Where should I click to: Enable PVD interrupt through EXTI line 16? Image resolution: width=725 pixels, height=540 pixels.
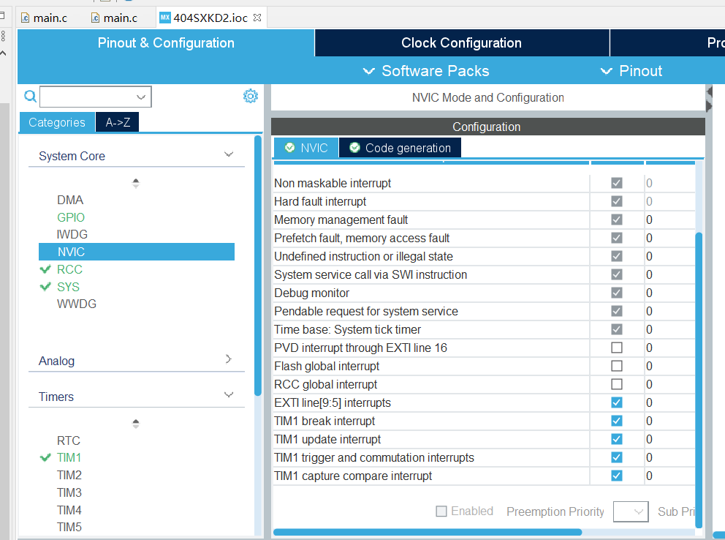tap(616, 348)
